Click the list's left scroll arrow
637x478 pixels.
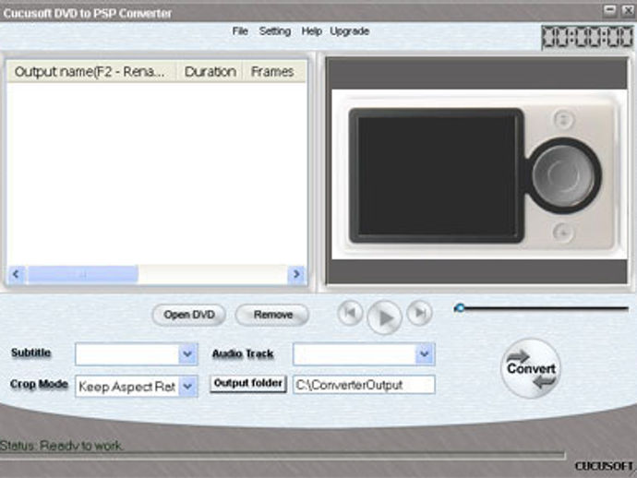17,274
